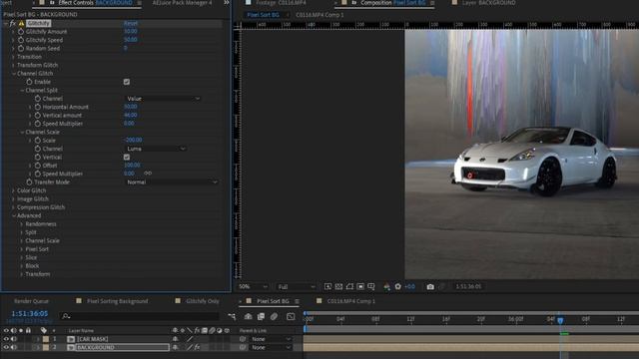This screenshot has height=359, width=639.
Task: Enable the frame blending icon in timeline
Action: pos(261,316)
